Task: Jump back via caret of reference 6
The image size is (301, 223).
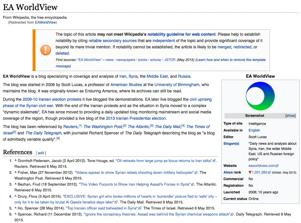Action: [16, 214]
